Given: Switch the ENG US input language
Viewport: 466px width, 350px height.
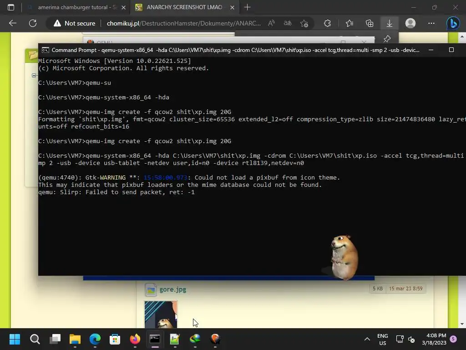Looking at the screenshot, I should [382, 339].
